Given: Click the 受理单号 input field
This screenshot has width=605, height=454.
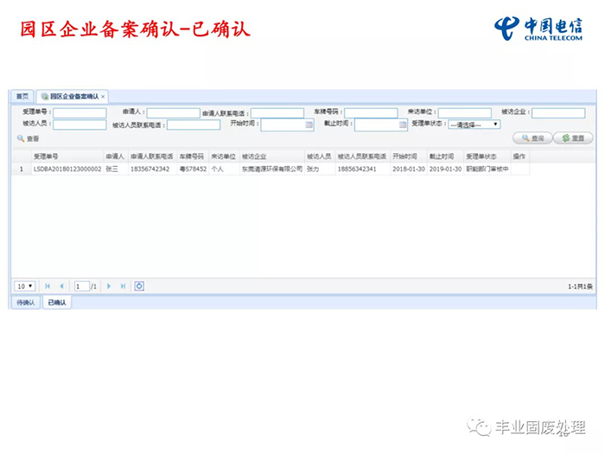Looking at the screenshot, I should pos(80,113).
